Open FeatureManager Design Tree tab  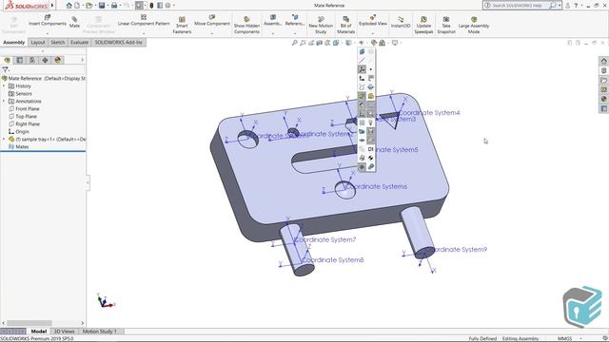tap(7, 60)
